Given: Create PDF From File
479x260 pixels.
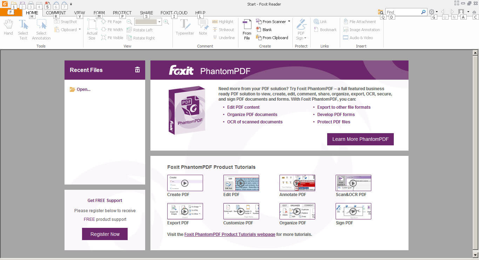Looking at the screenshot, I should [x=247, y=29].
